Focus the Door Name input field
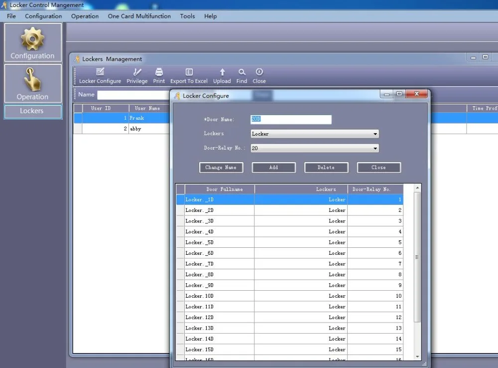This screenshot has height=368, width=498. click(291, 119)
